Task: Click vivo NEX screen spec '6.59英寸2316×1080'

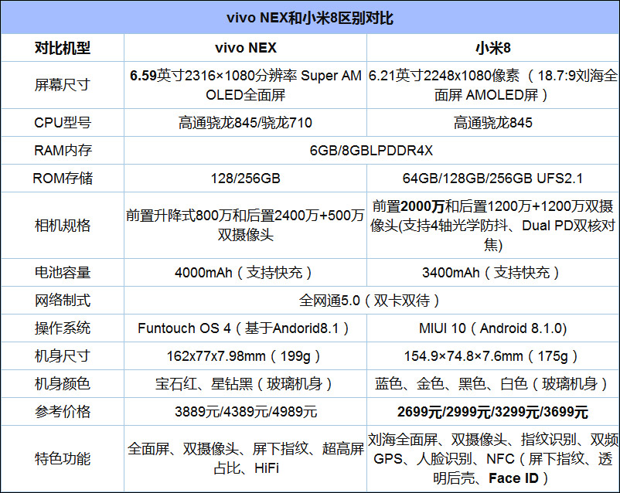Action: click(245, 85)
